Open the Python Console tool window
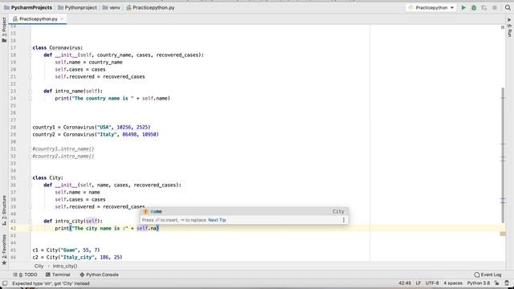514x289 pixels. [x=99, y=275]
